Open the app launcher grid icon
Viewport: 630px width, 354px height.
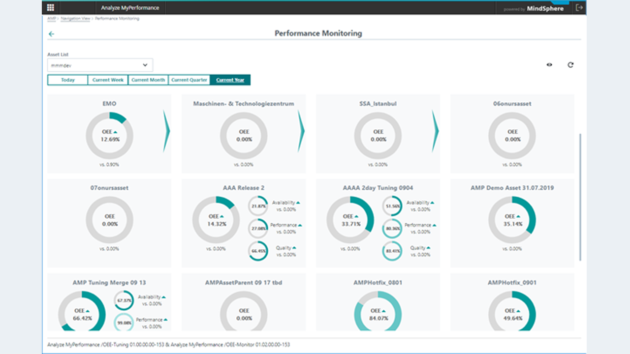pyautogui.click(x=51, y=8)
